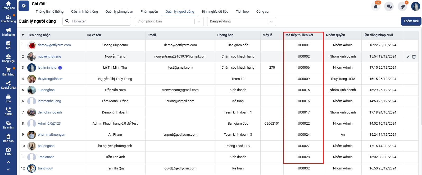The image size is (422, 175).
Task: Switch to Quản lý phòng ban tab
Action: point(119,12)
